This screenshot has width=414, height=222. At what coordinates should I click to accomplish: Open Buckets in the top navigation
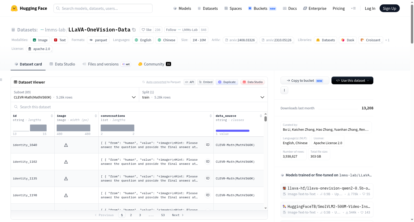[262, 9]
